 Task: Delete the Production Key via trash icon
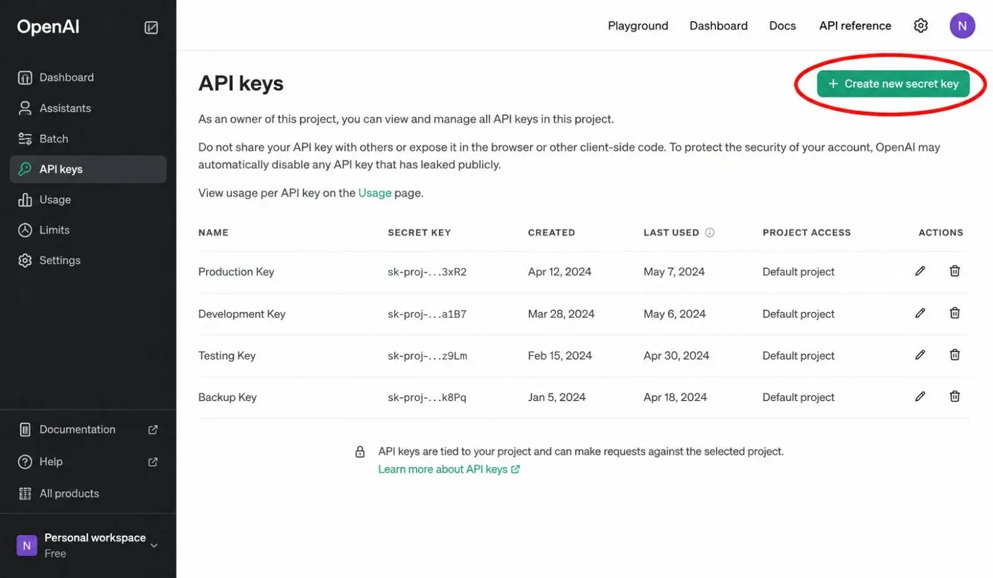click(955, 271)
